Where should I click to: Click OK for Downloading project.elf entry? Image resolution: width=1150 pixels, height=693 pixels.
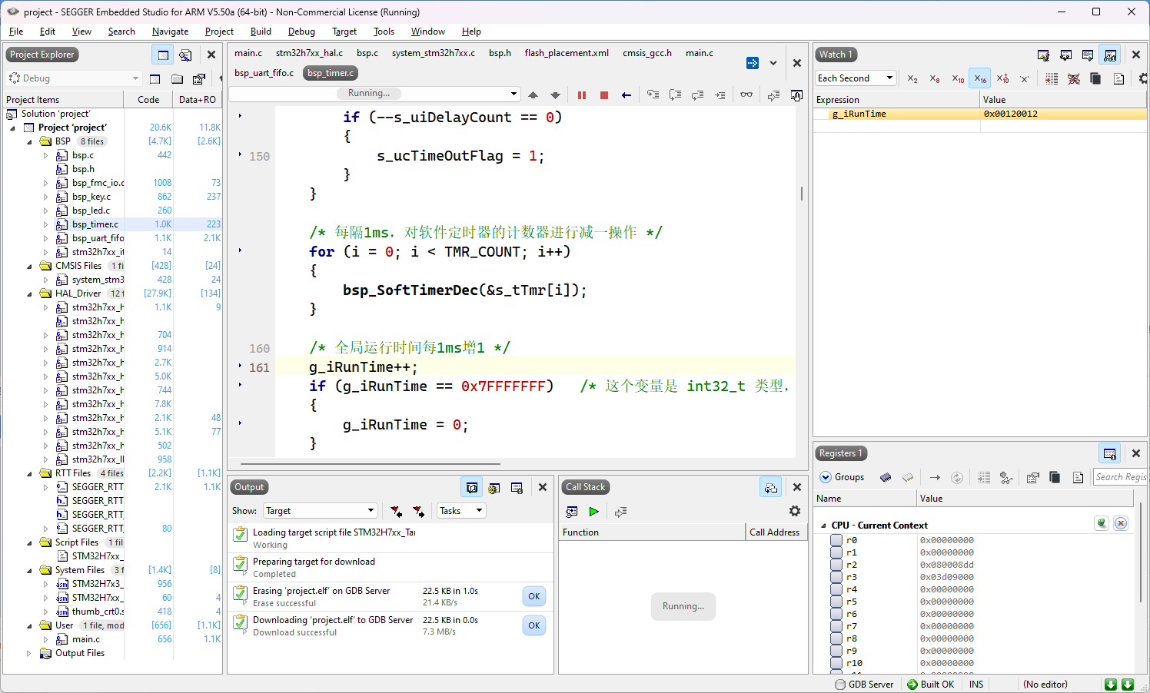(534, 625)
